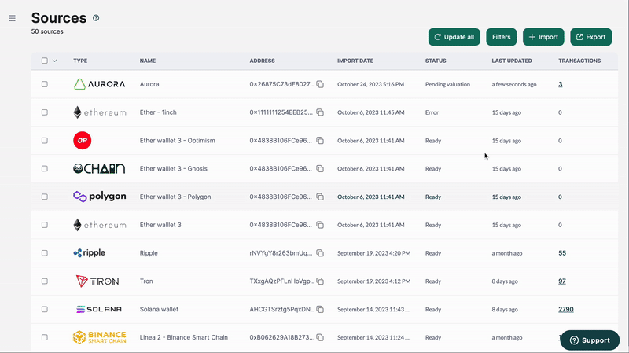Viewport: 629px width, 353px height.
Task: Copy the Linea 2 Binance address
Action: pos(320,337)
